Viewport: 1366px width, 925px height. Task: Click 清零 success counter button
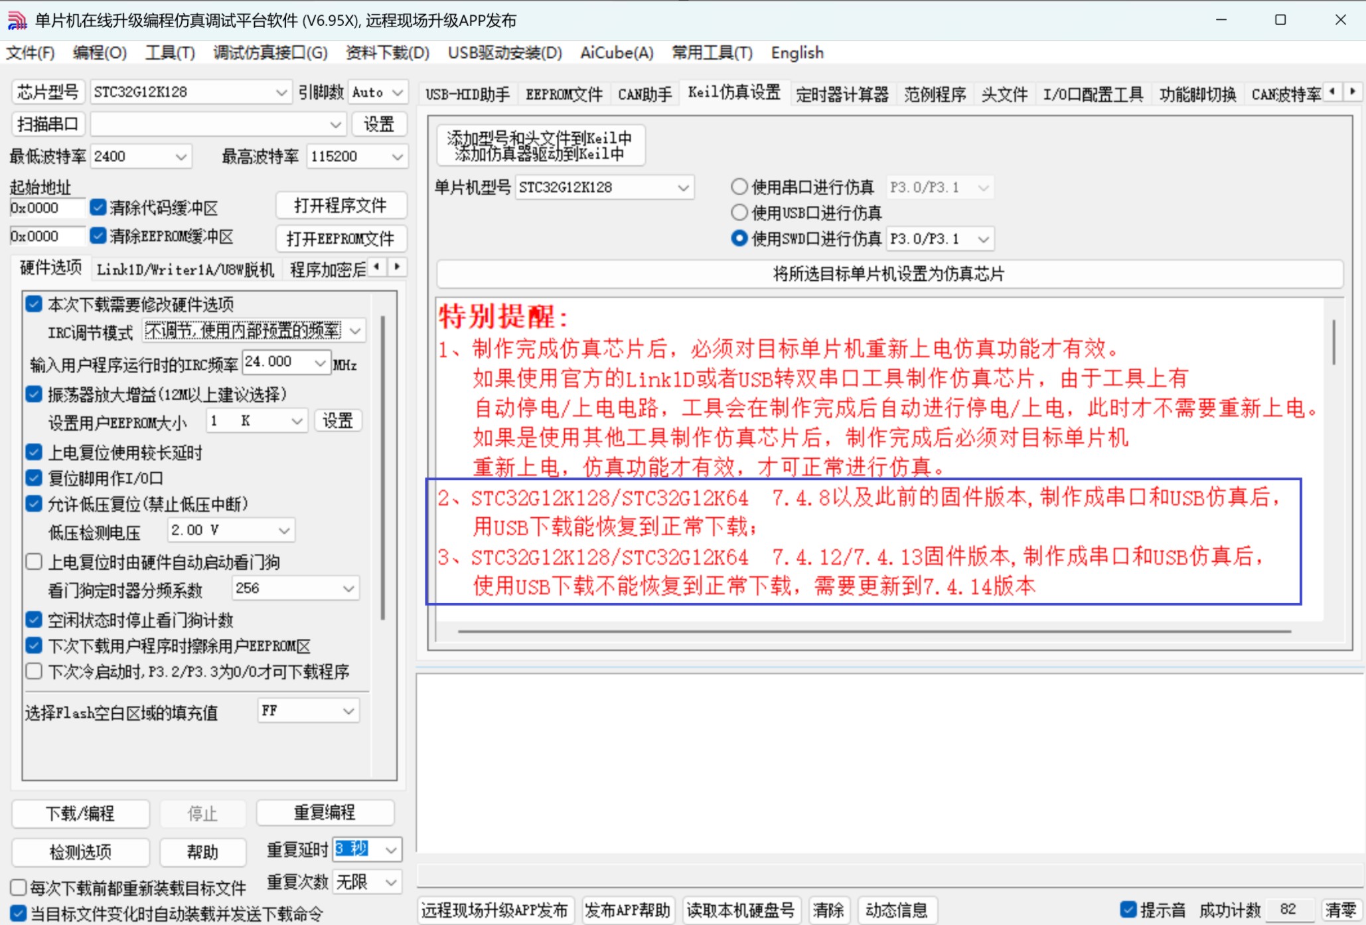pyautogui.click(x=1341, y=910)
